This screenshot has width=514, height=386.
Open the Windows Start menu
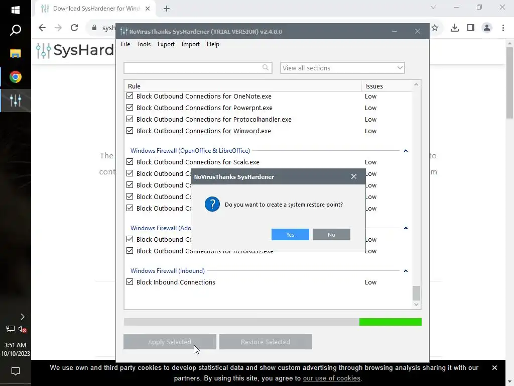pyautogui.click(x=16, y=10)
